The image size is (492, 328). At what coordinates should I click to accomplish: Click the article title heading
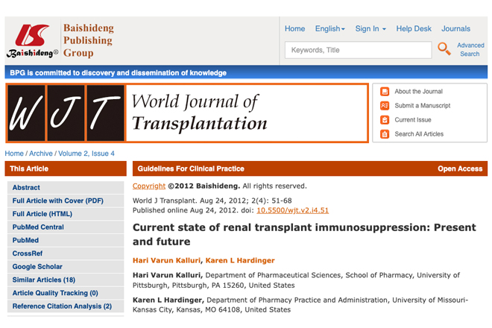tap(304, 235)
